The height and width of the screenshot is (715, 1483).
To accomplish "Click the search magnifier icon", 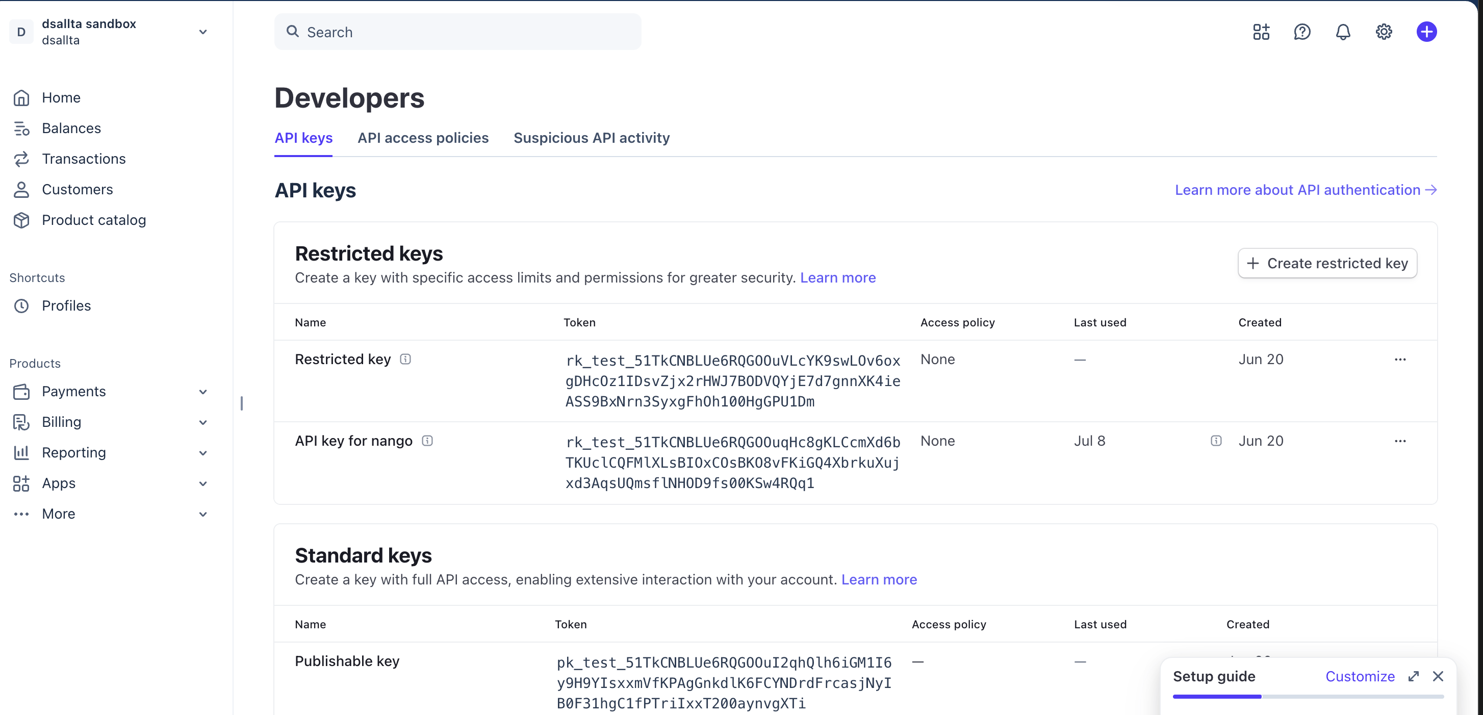I will coord(292,32).
